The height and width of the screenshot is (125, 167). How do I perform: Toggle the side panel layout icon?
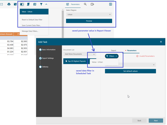(111, 4)
